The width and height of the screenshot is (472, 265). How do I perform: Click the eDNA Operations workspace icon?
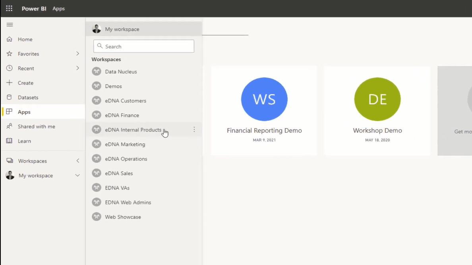(96, 159)
